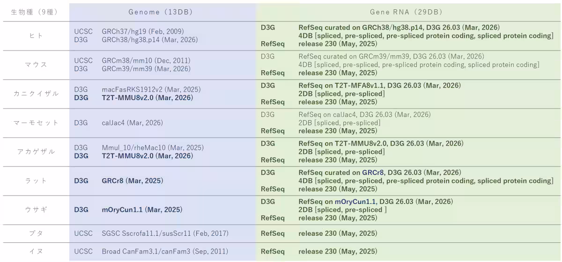Click 'T2T-MMU8v2.0 (Mar, 2026)' in the カニクイザル row
The height and width of the screenshot is (262, 562).
[147, 98]
